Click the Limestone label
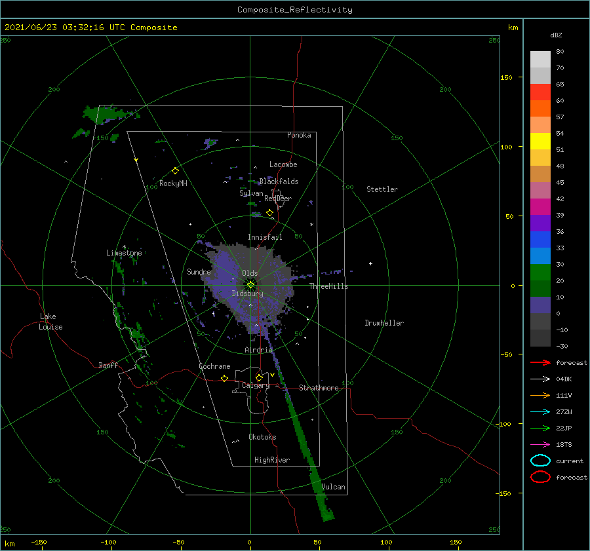 (x=124, y=253)
